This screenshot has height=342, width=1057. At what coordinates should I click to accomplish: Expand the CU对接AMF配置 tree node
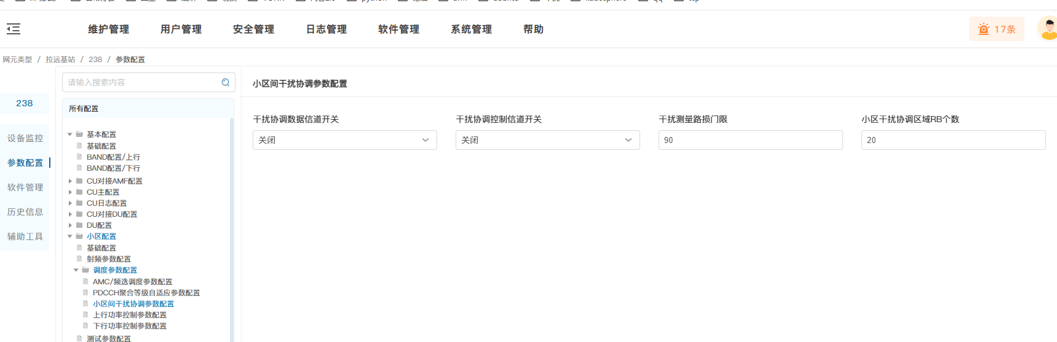[x=70, y=181]
